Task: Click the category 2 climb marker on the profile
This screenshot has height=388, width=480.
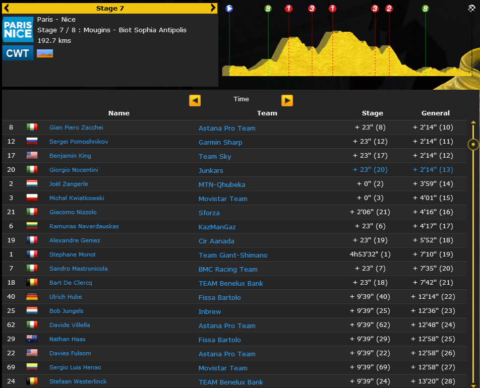Action: pos(389,9)
